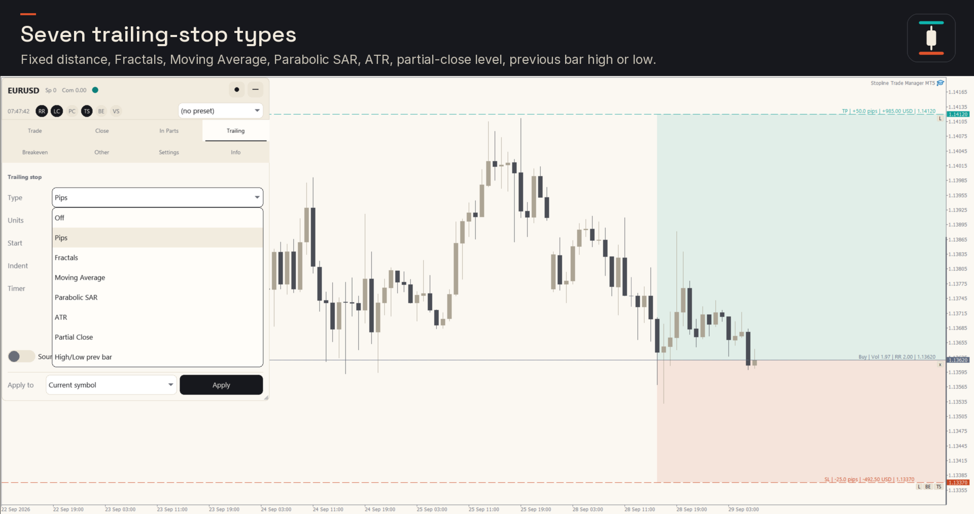The image size is (974, 514).
Task: Click the SL line TS button
Action: (939, 487)
